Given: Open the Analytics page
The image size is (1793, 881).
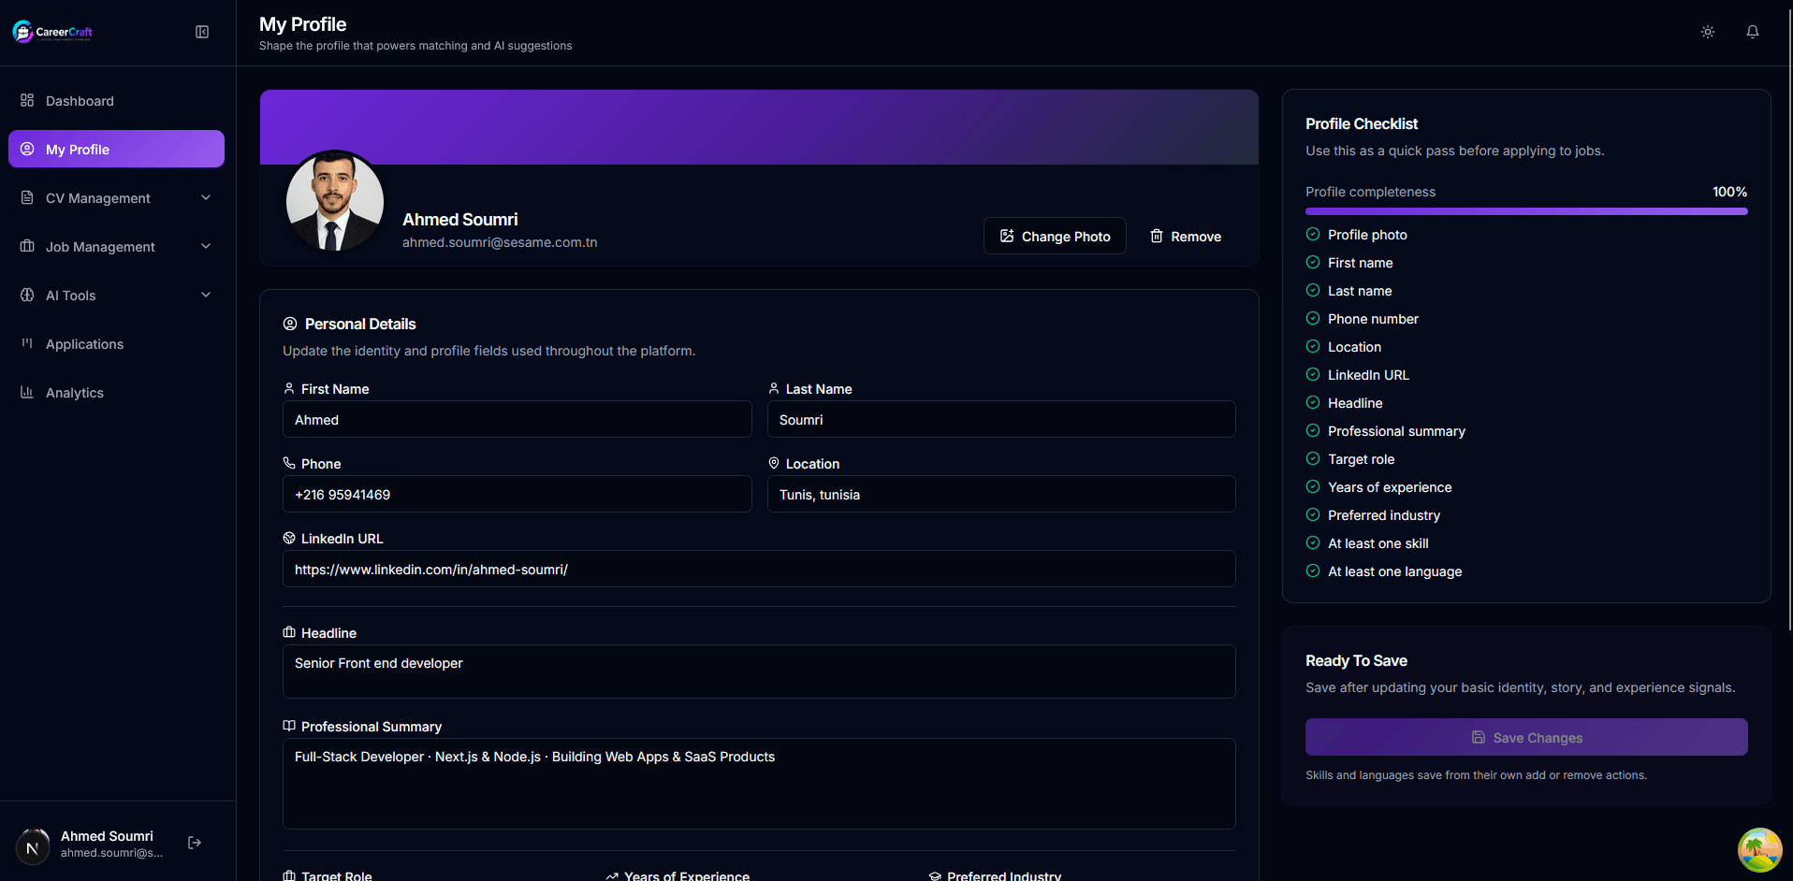Looking at the screenshot, I should pyautogui.click(x=116, y=392).
